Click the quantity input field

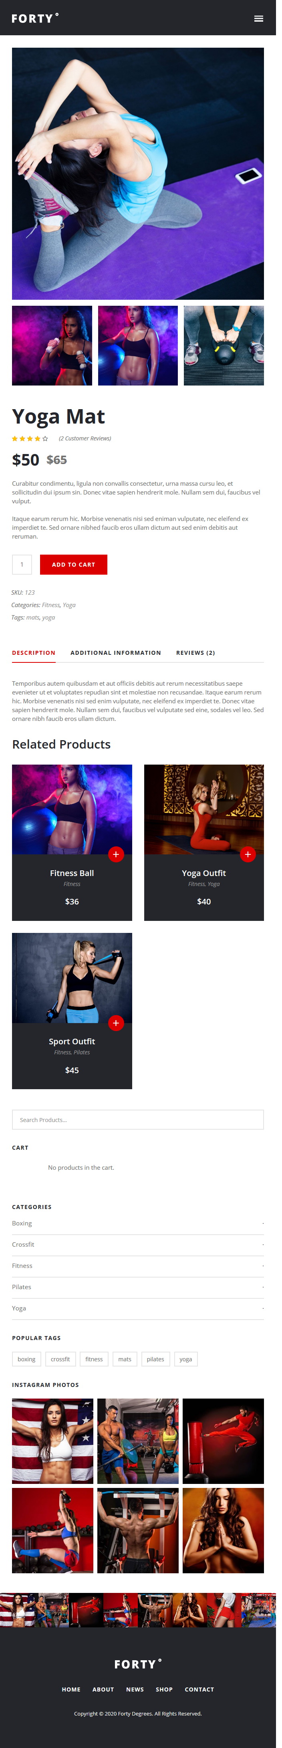pyautogui.click(x=22, y=565)
